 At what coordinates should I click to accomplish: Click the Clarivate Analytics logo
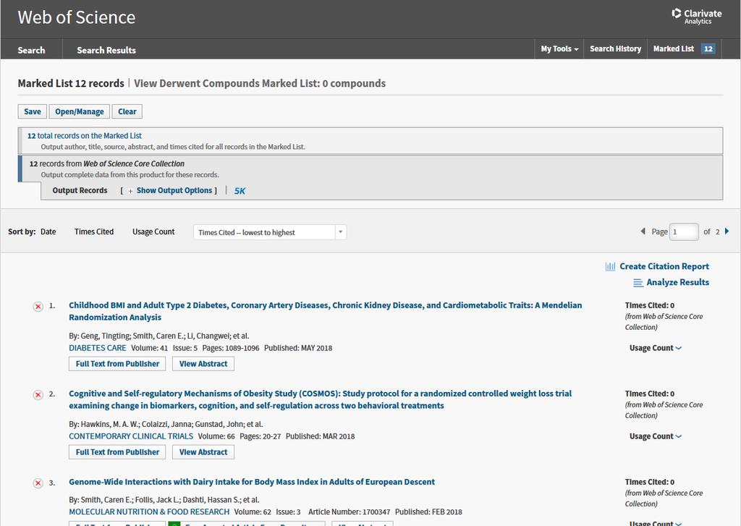coord(697,17)
